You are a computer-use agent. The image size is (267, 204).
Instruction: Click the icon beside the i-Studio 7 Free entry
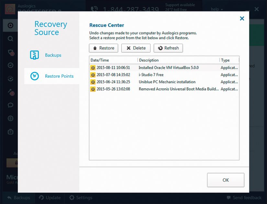click(93, 75)
